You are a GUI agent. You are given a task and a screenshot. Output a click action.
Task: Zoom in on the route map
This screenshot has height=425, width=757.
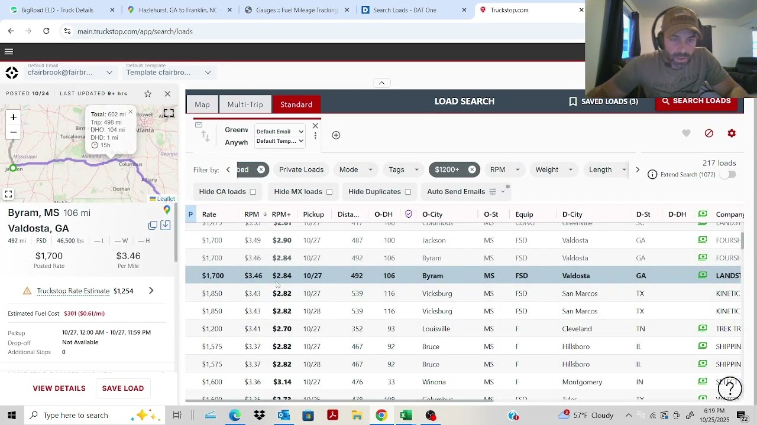coord(13,117)
